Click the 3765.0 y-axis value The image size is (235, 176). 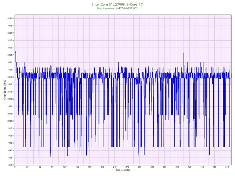pos(11,40)
